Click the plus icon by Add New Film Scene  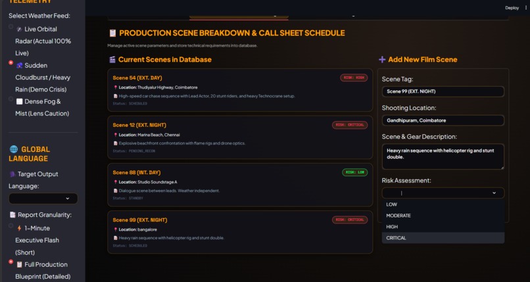pos(382,60)
